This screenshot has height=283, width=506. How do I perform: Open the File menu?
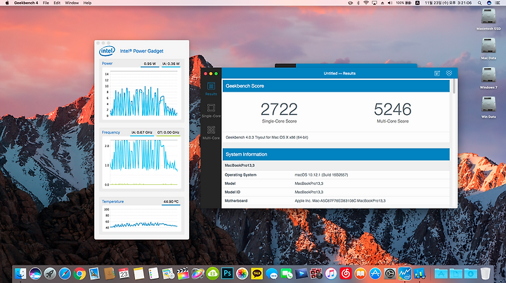[x=46, y=3]
